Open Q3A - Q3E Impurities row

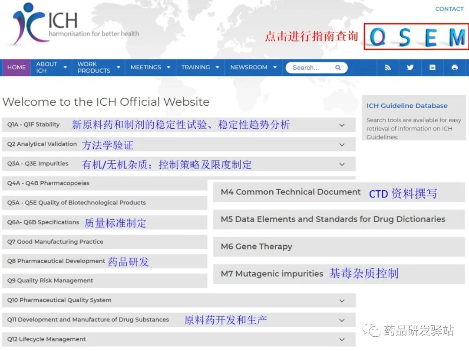178,164
